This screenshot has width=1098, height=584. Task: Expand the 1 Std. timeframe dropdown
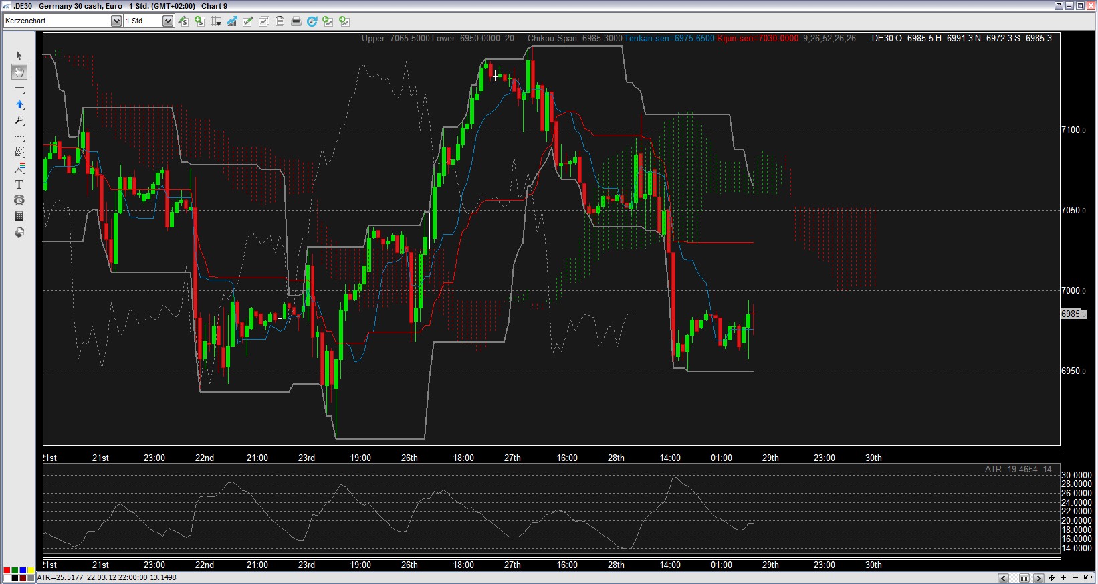167,21
